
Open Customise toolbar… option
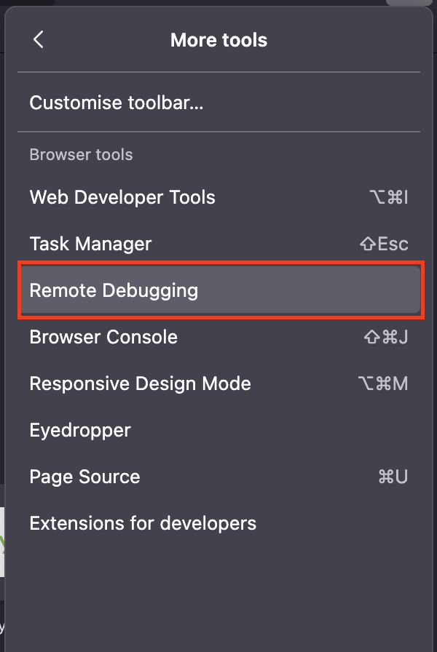(x=117, y=103)
